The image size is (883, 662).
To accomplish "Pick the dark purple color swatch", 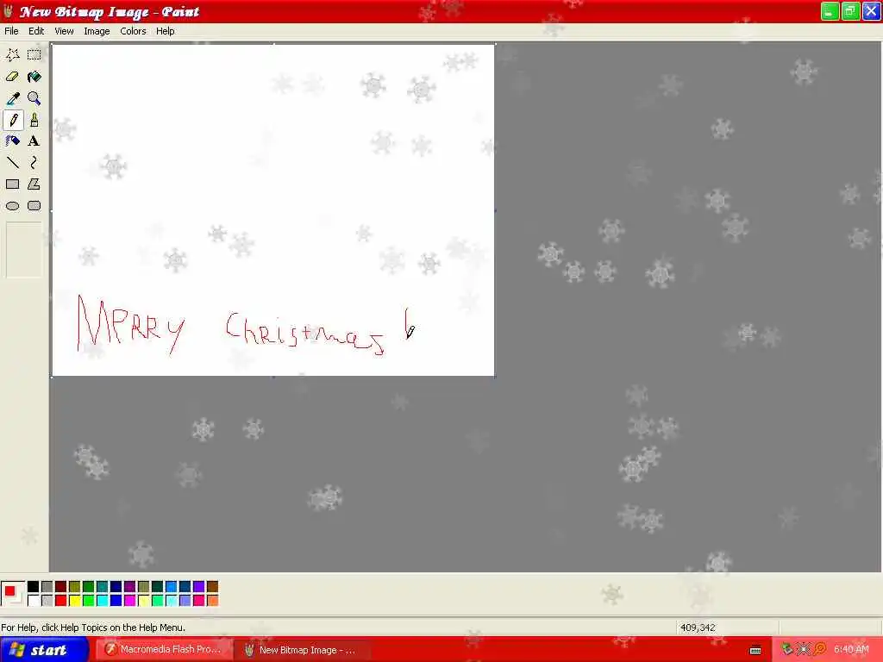I will coord(129,586).
